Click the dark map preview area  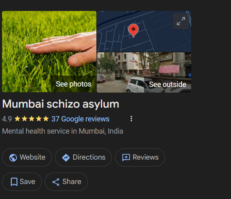[x=144, y=31]
